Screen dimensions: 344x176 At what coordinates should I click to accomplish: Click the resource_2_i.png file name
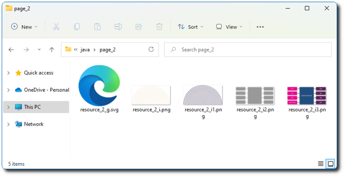point(152,109)
